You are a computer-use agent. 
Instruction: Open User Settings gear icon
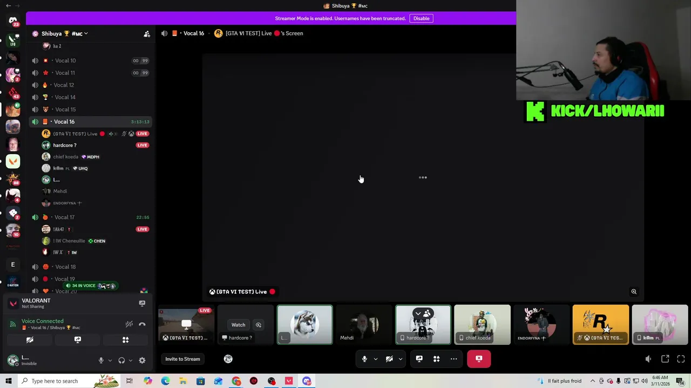[142, 361]
